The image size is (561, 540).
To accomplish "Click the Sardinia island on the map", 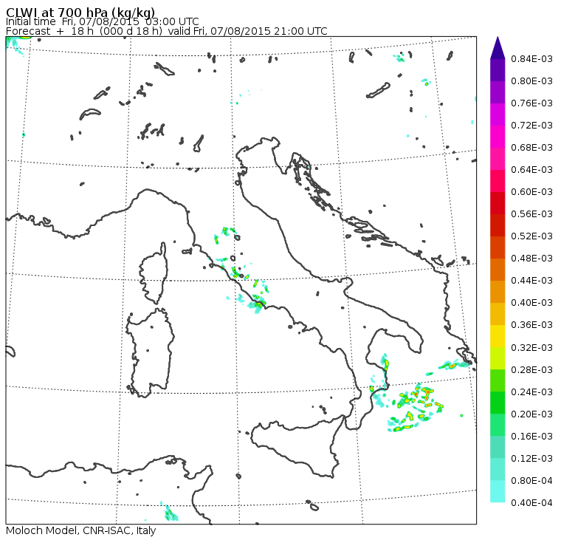I will 151,352.
